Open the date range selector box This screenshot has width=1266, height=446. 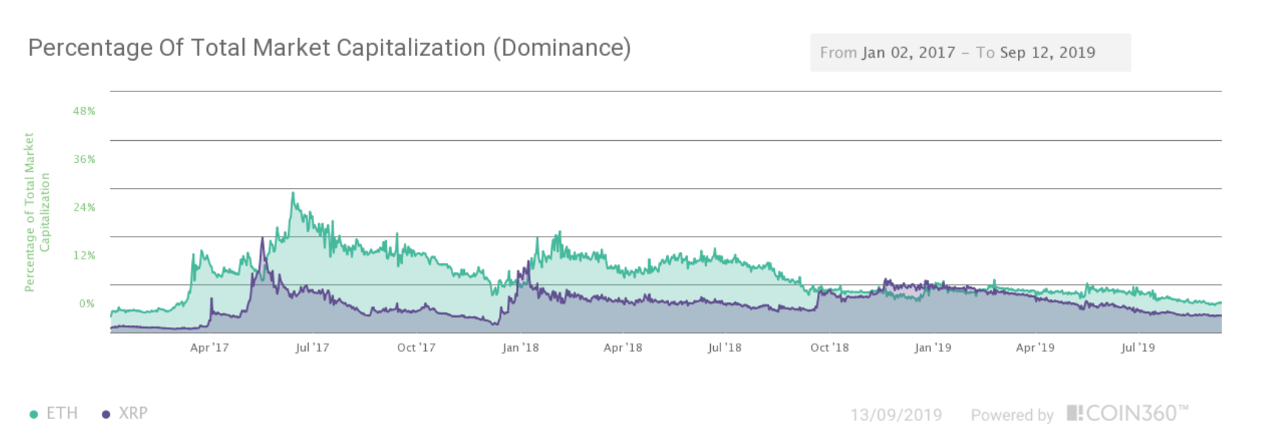pos(970,52)
